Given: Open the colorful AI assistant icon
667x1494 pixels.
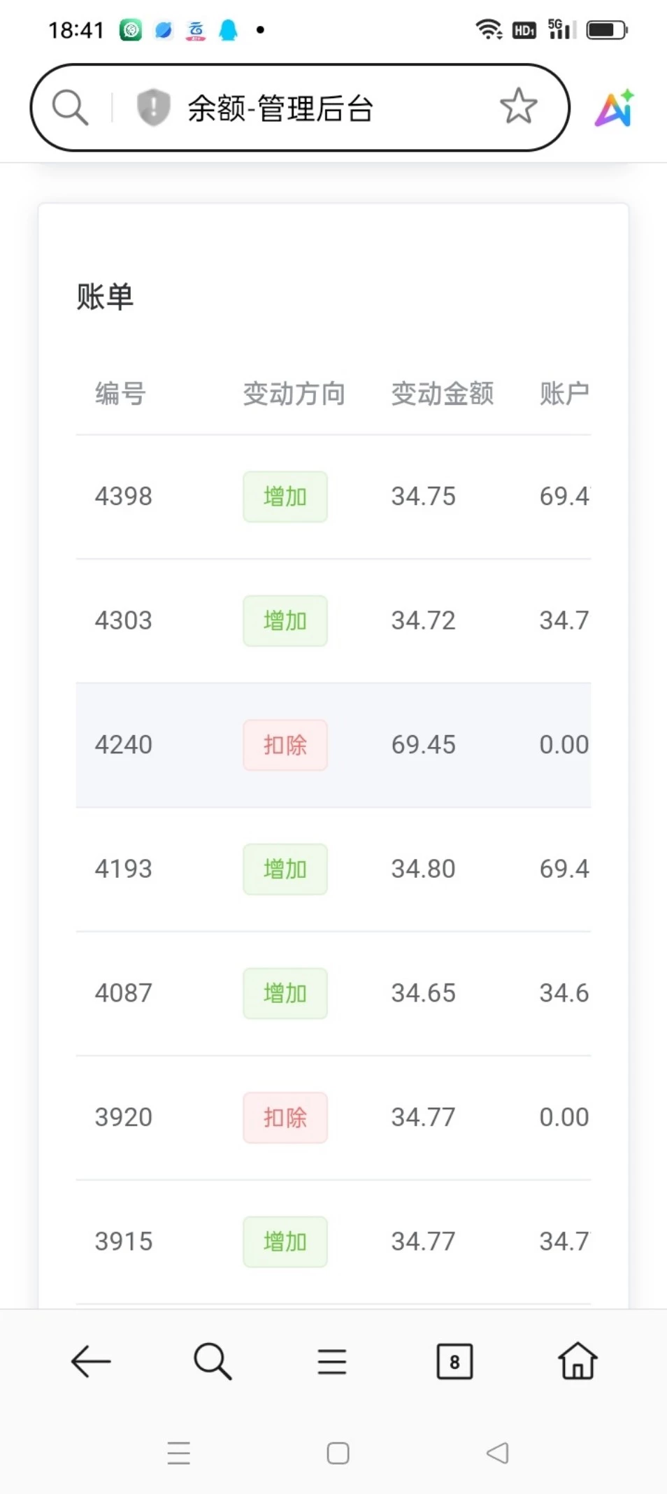Looking at the screenshot, I should [615, 108].
